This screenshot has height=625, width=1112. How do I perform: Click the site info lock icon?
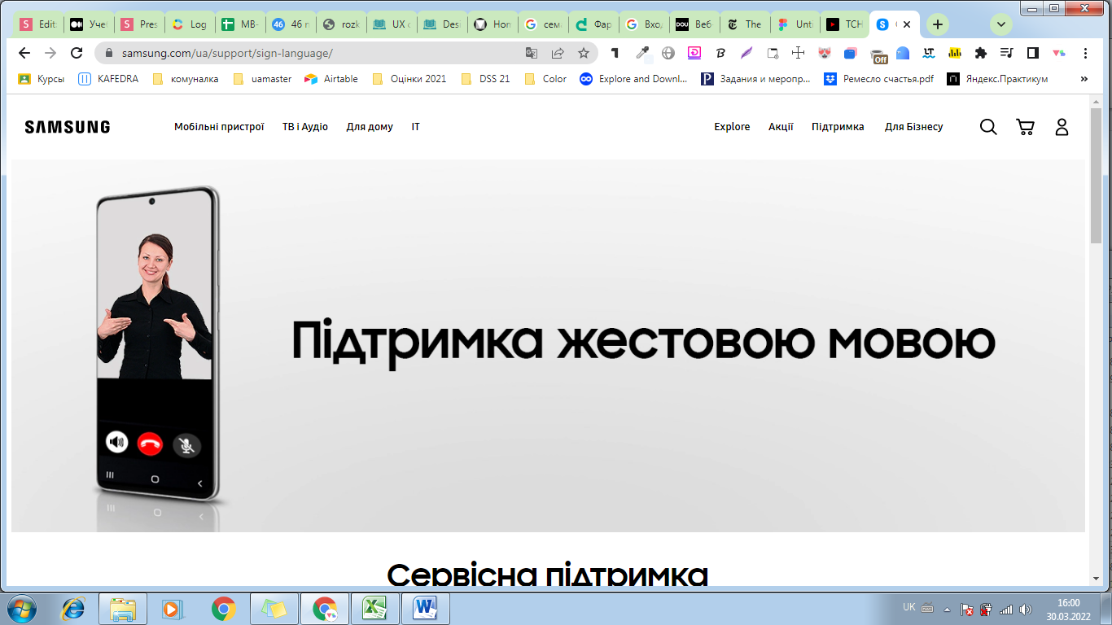coord(109,53)
